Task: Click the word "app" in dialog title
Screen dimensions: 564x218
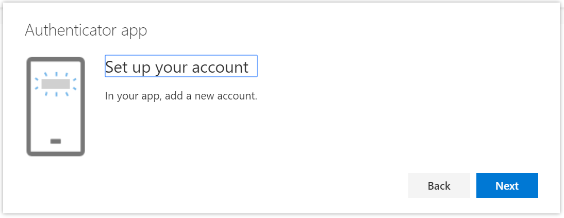Action: pyautogui.click(x=135, y=31)
